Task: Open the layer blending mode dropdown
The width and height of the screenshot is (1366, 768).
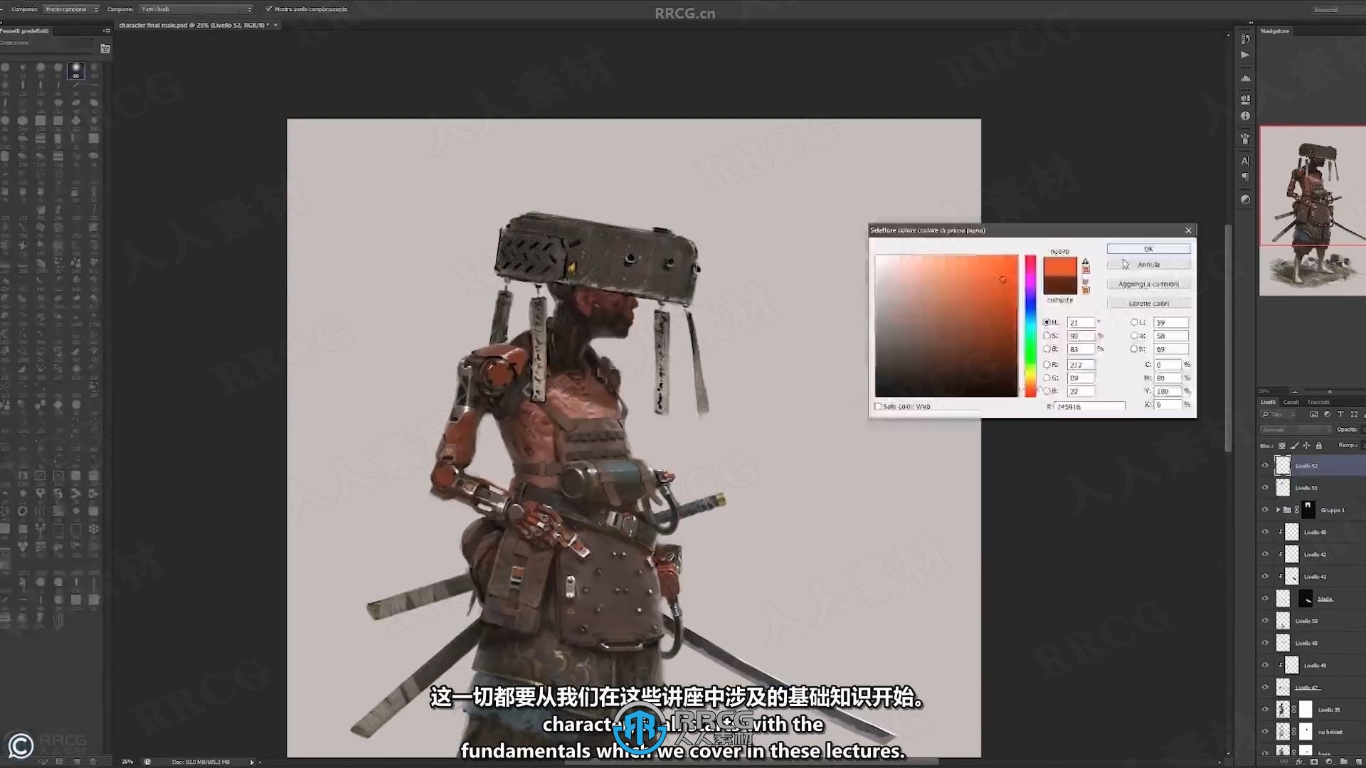Action: click(x=1296, y=430)
